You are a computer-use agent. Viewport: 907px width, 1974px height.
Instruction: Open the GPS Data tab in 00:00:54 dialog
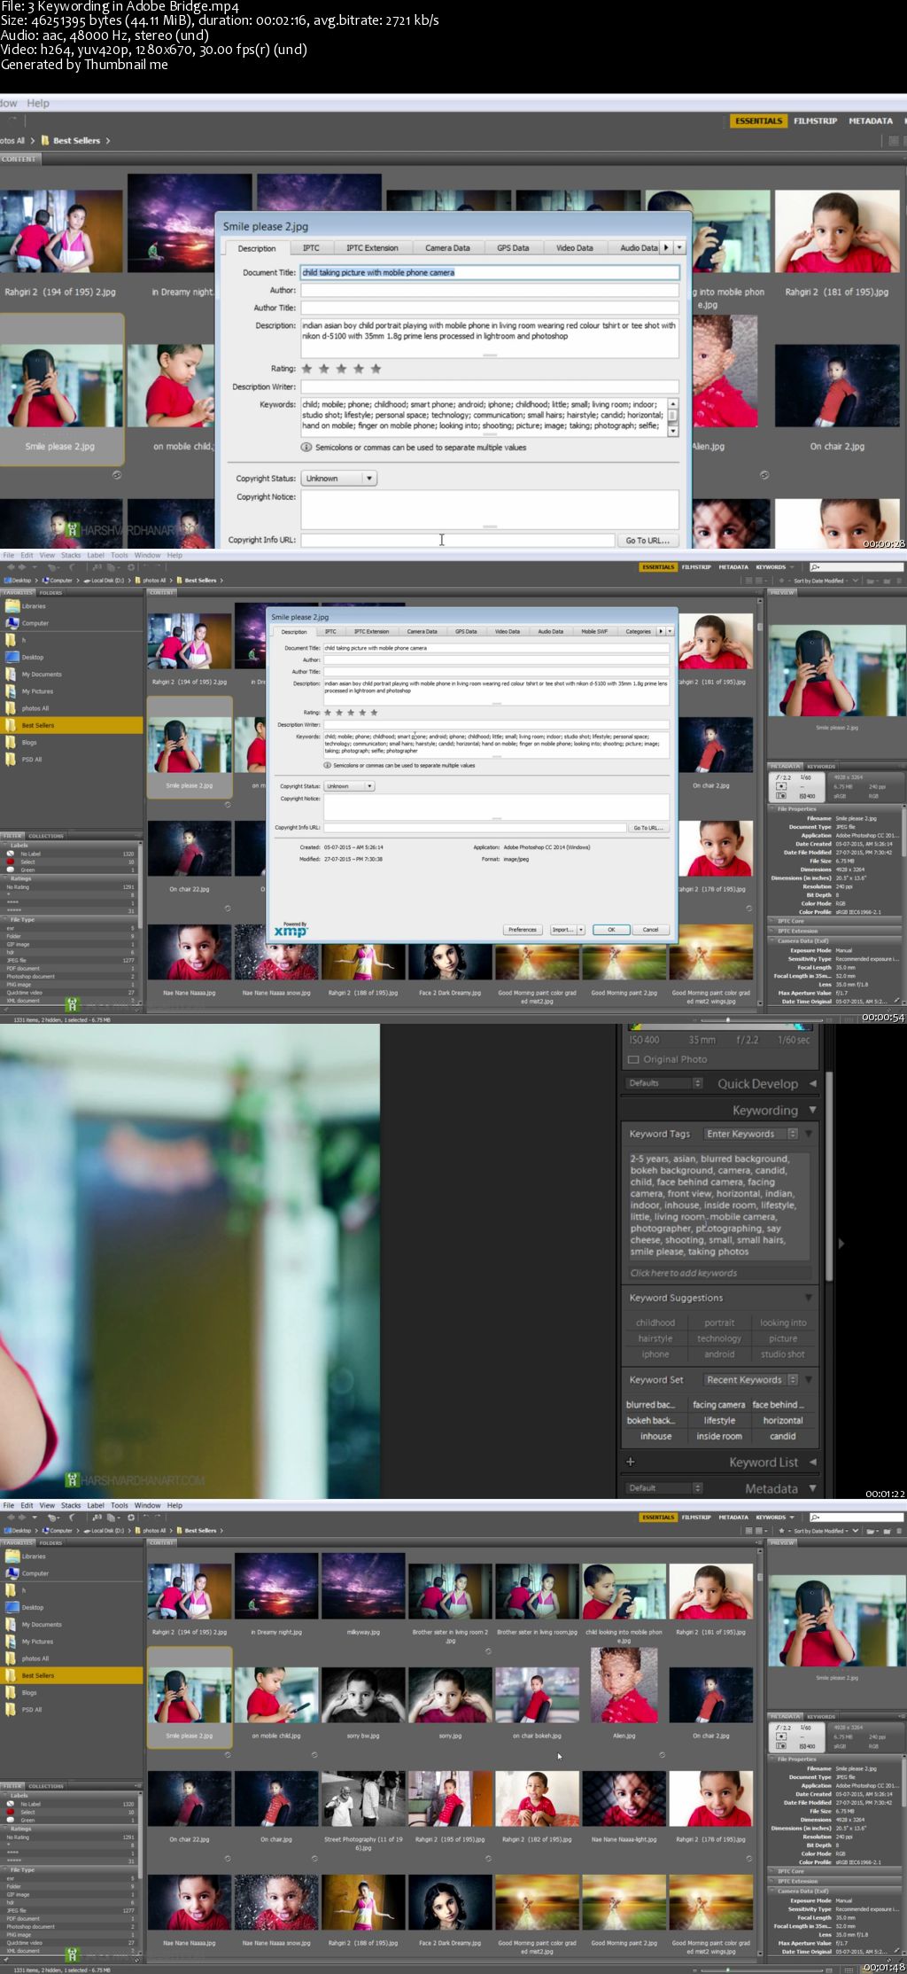(466, 632)
